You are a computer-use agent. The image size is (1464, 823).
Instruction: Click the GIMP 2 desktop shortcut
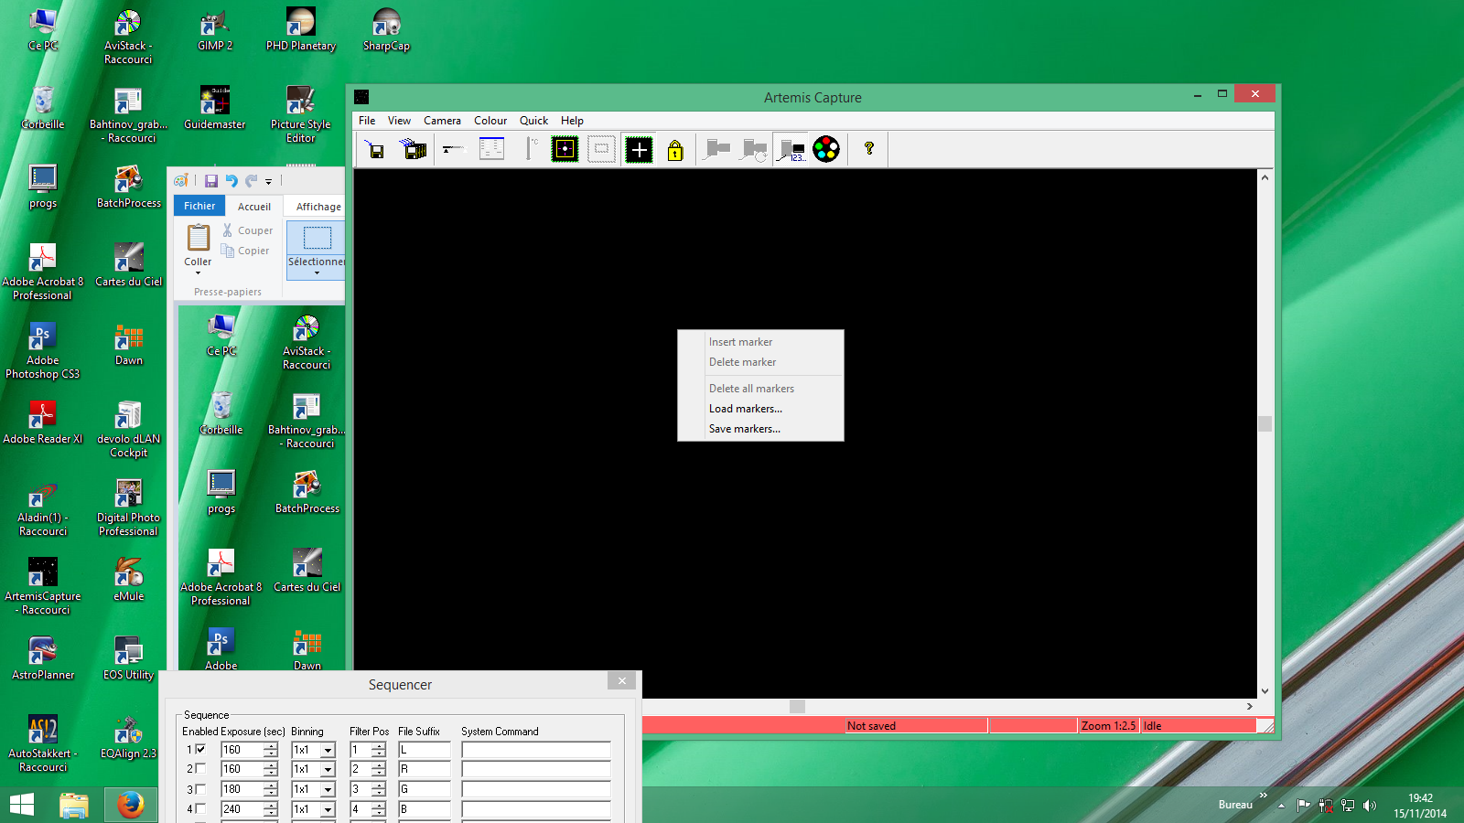[x=215, y=30]
